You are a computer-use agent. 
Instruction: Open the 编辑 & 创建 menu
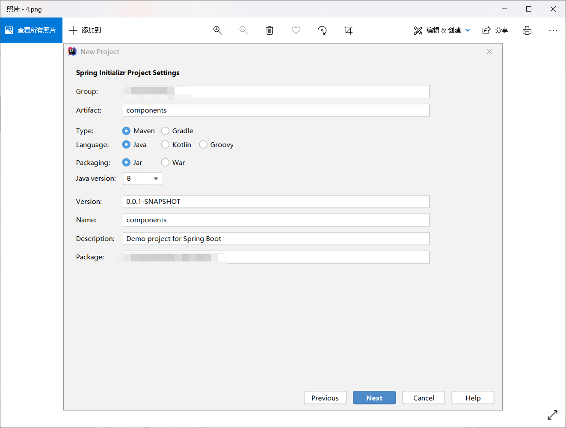pyautogui.click(x=442, y=30)
